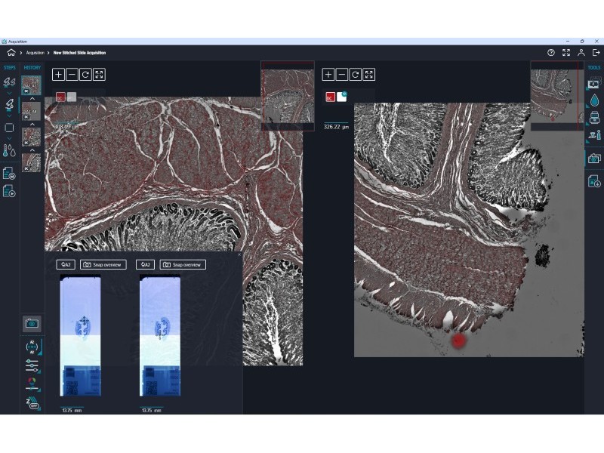Go to the Home screen icon
The image size is (604, 453).
tap(11, 52)
